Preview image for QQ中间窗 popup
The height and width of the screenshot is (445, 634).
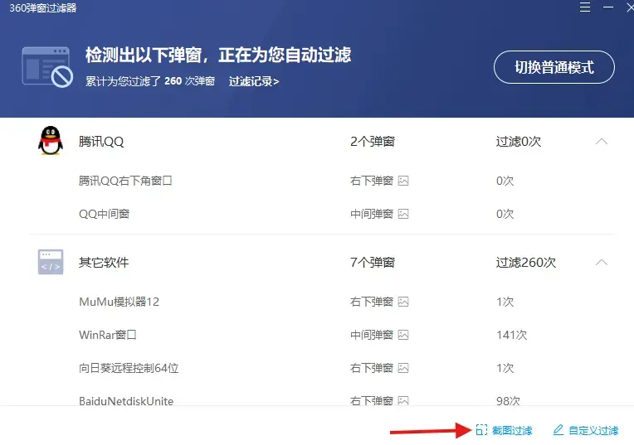click(403, 214)
